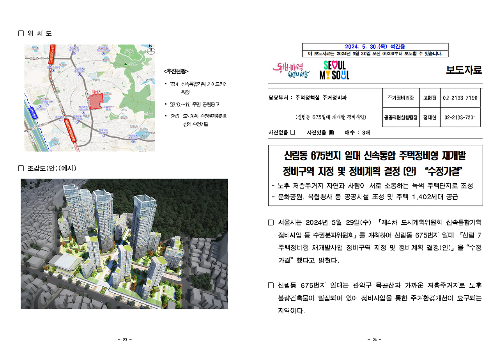Click the name cell '고현정'
Screen dimensions: 499x353
pos(430,98)
